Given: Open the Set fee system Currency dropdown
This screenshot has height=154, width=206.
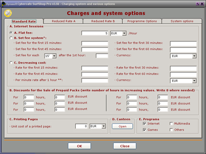Looking at the screenshot, I should tap(194, 56).
